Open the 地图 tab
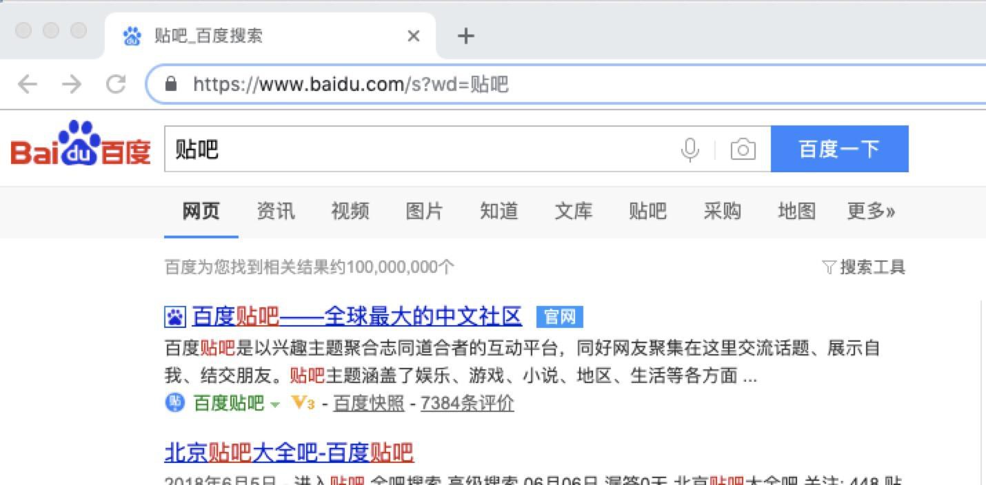 (x=797, y=211)
